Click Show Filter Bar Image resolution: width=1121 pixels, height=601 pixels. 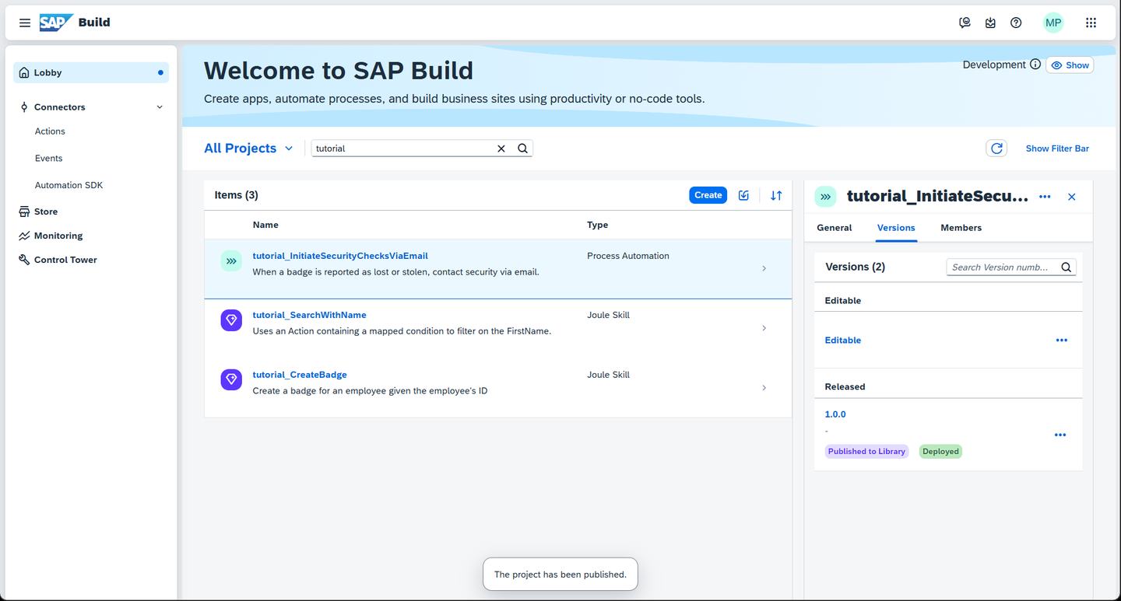pos(1057,149)
